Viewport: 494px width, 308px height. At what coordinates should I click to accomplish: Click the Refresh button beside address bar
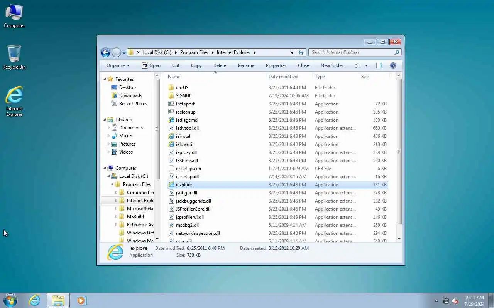coord(301,52)
